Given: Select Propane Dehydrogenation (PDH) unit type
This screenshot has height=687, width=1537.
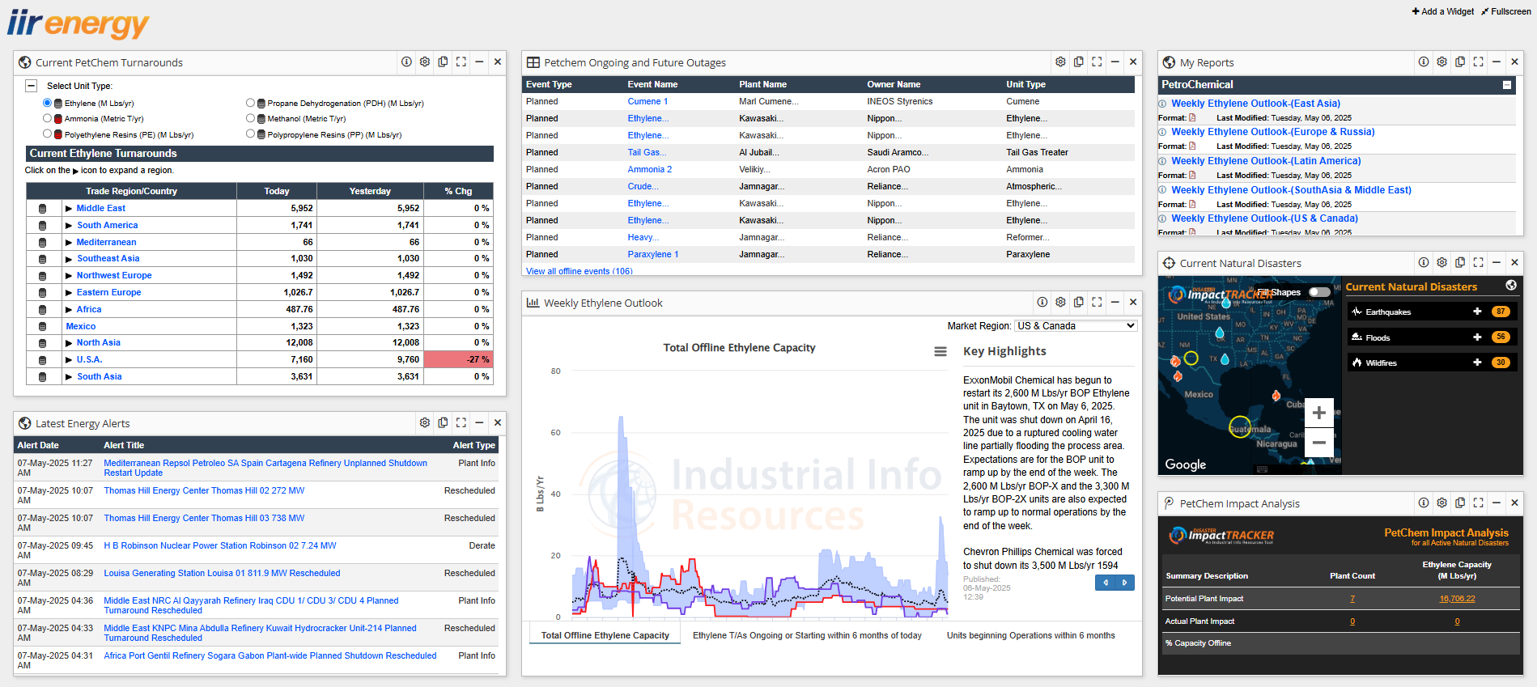Looking at the screenshot, I should pyautogui.click(x=250, y=103).
